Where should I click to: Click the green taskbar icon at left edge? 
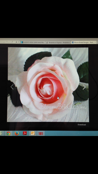coord(1,133)
